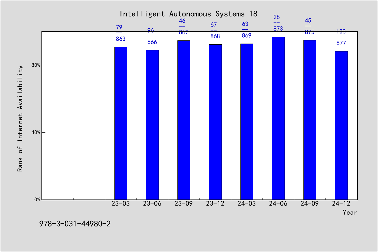This screenshot has width=378, height=252.
Task: Click the 23-09 axis label
Action: point(184,203)
